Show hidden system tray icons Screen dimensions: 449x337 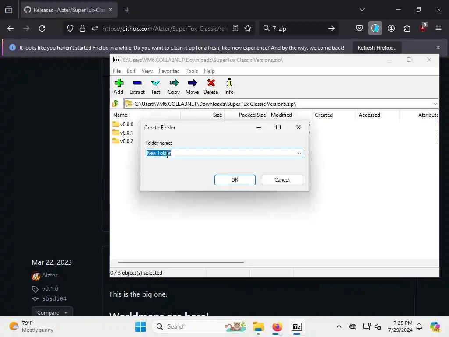(x=339, y=326)
